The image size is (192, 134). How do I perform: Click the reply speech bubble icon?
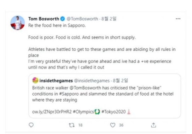point(31,125)
